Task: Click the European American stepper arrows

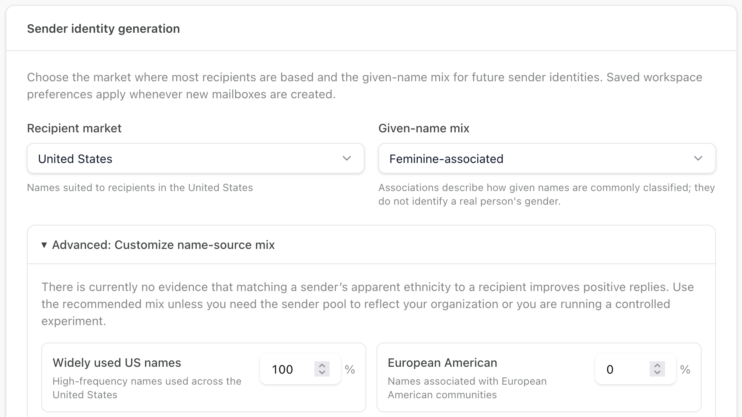Action: click(x=657, y=369)
